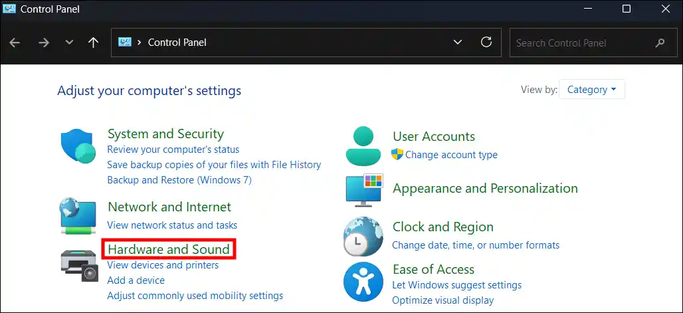
Task: Open the System and Security shield icon
Action: click(x=78, y=146)
